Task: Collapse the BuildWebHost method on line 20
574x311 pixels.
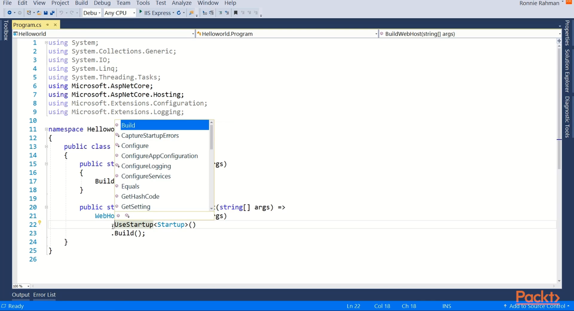Action: (x=46, y=207)
